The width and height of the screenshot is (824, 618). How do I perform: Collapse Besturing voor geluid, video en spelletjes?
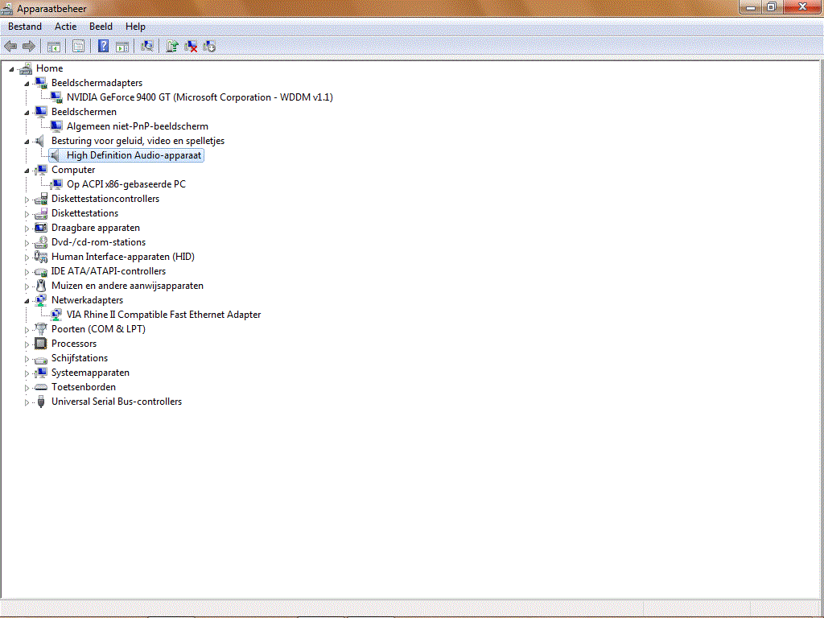tap(27, 142)
